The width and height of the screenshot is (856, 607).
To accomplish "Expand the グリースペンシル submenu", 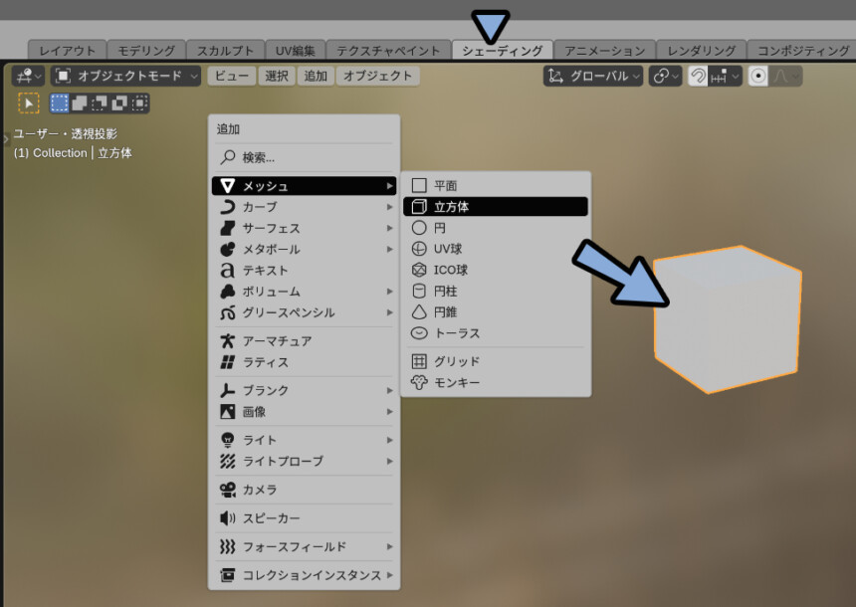I will coord(304,312).
